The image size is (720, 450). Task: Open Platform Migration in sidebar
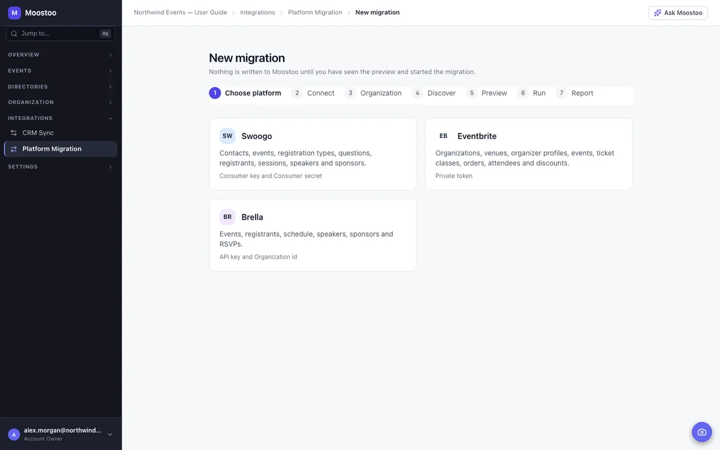61,149
